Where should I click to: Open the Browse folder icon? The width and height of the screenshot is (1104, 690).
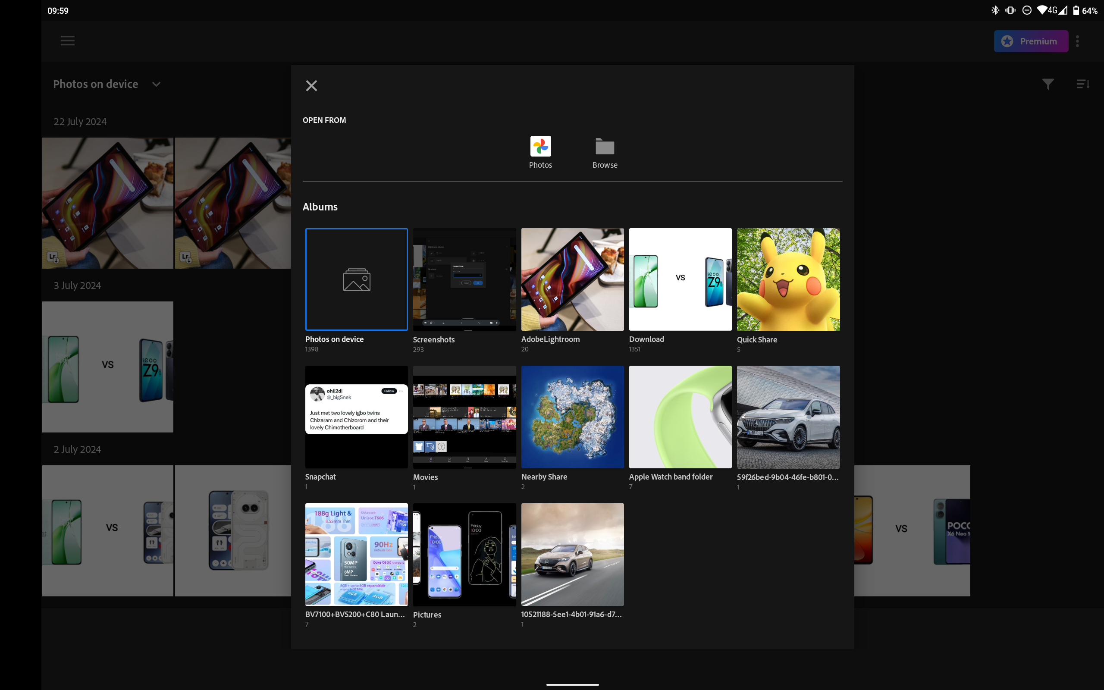point(605,147)
